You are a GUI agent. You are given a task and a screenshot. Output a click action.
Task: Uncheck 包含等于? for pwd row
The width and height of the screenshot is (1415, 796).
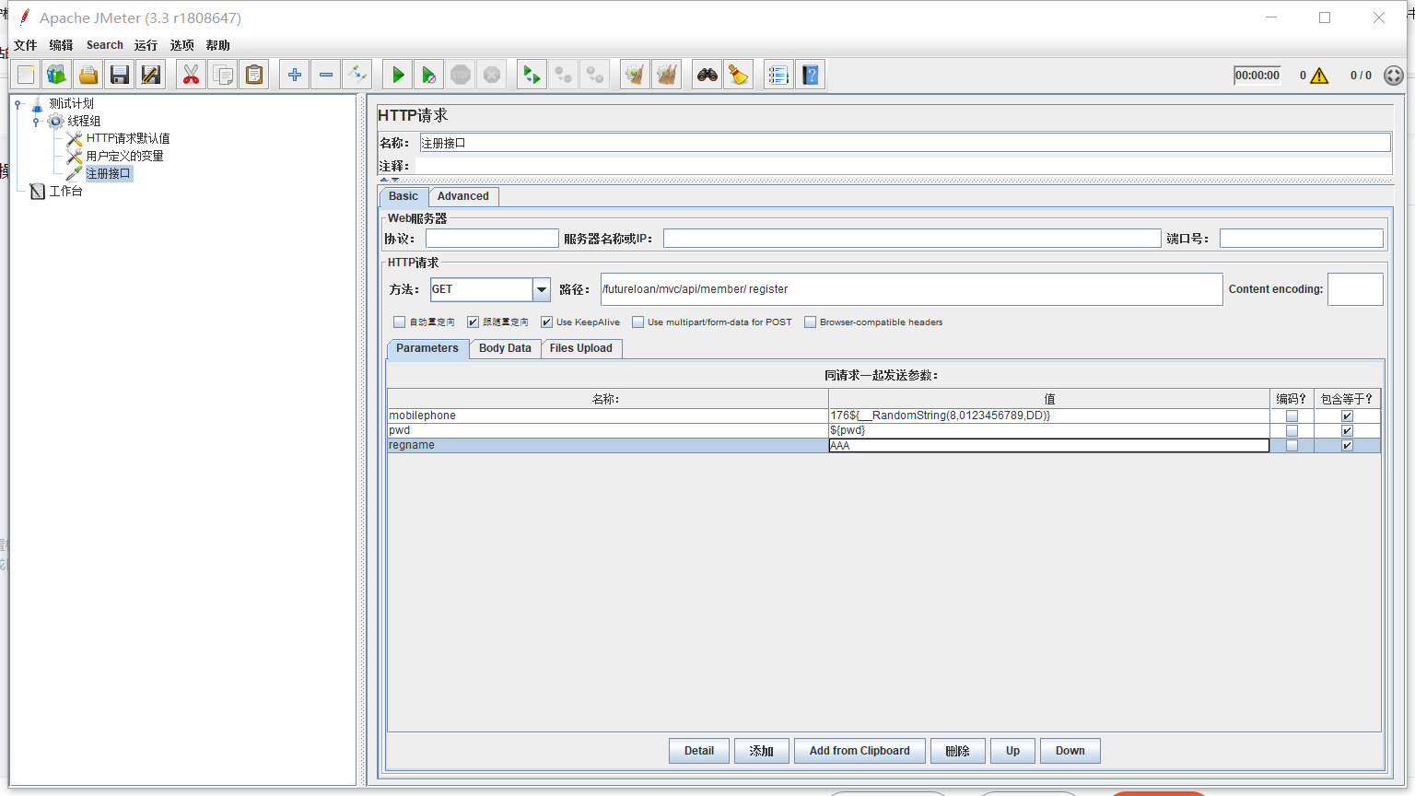point(1347,431)
